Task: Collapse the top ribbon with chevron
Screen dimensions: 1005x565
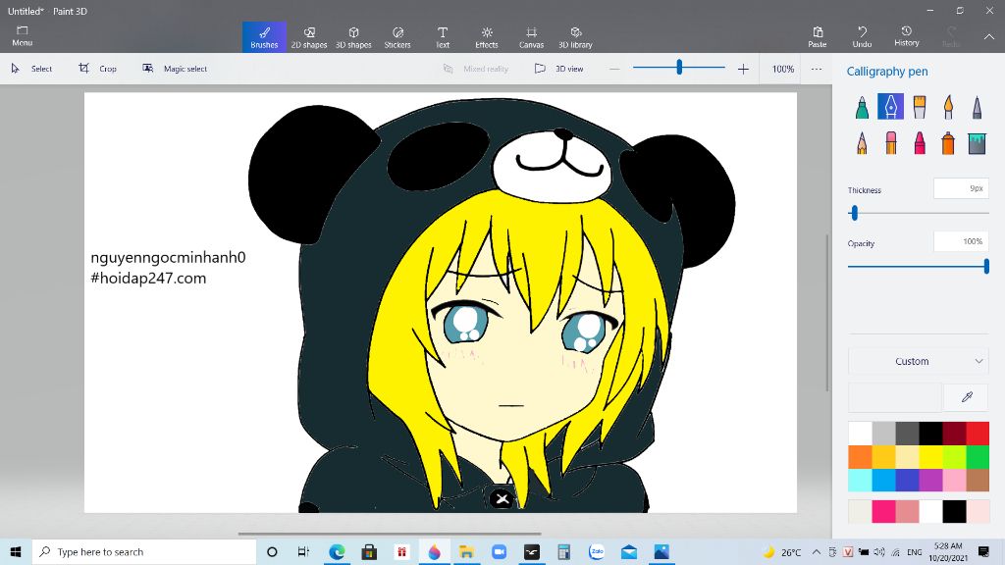Action: coord(989,37)
